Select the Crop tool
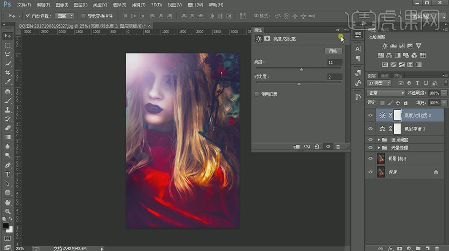The image size is (449, 251). 8,72
